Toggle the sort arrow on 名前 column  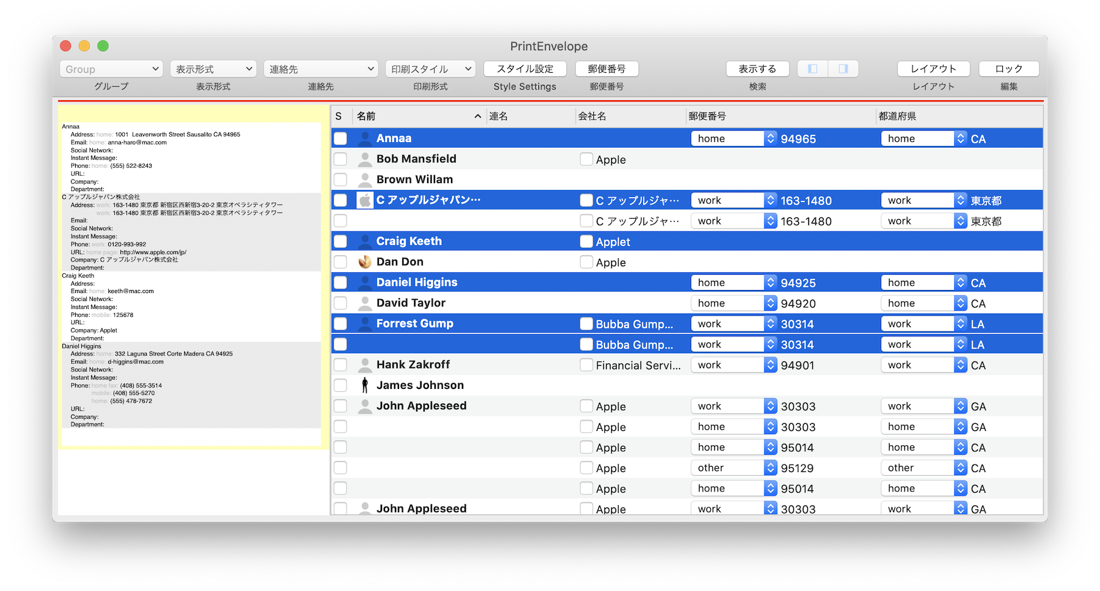[x=477, y=116]
